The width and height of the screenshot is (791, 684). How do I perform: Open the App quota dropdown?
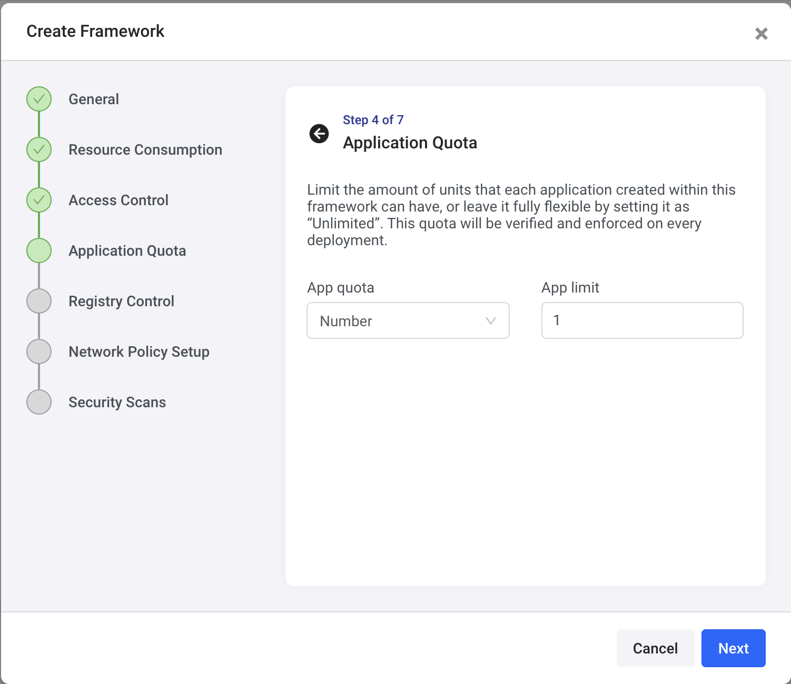[408, 320]
